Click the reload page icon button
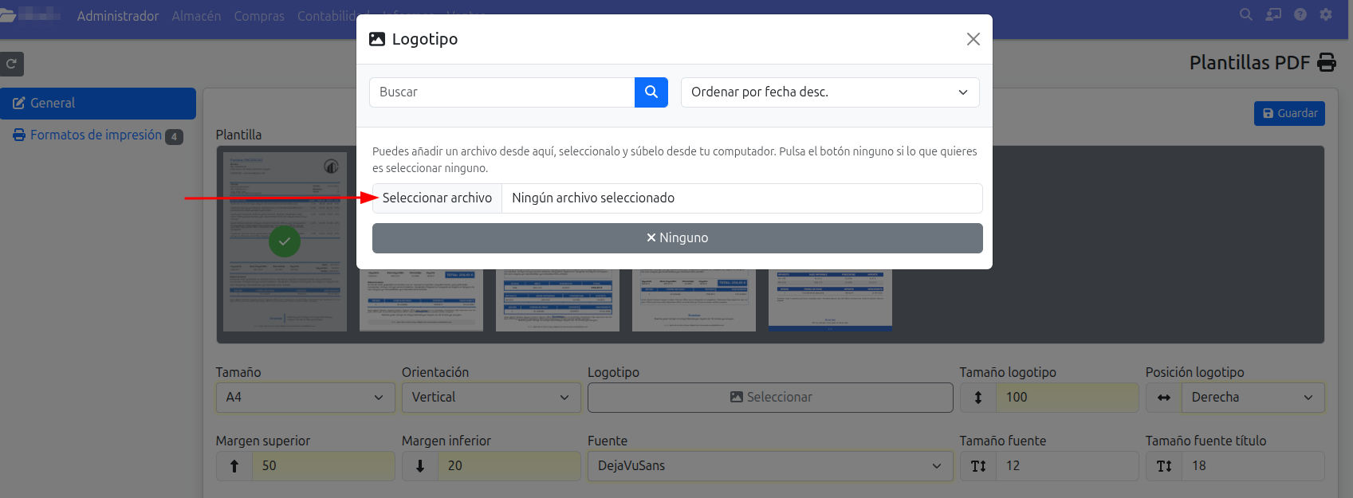Viewport: 1353px width, 498px height. (x=12, y=64)
